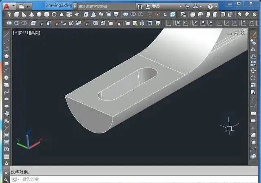
Task: Open the Help question mark icon
Action: click(210, 7)
